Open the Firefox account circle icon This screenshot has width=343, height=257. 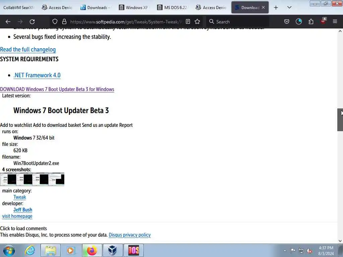[x=298, y=22]
